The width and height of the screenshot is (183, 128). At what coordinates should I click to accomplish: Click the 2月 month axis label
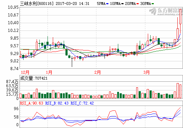97,72
